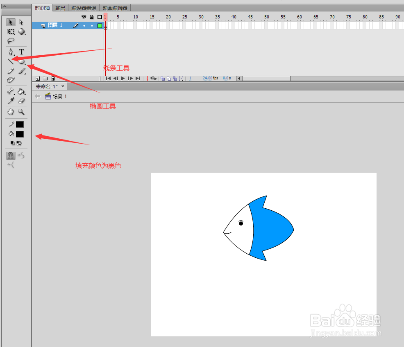Select the Zoom tool
The image size is (404, 347).
[22, 111]
